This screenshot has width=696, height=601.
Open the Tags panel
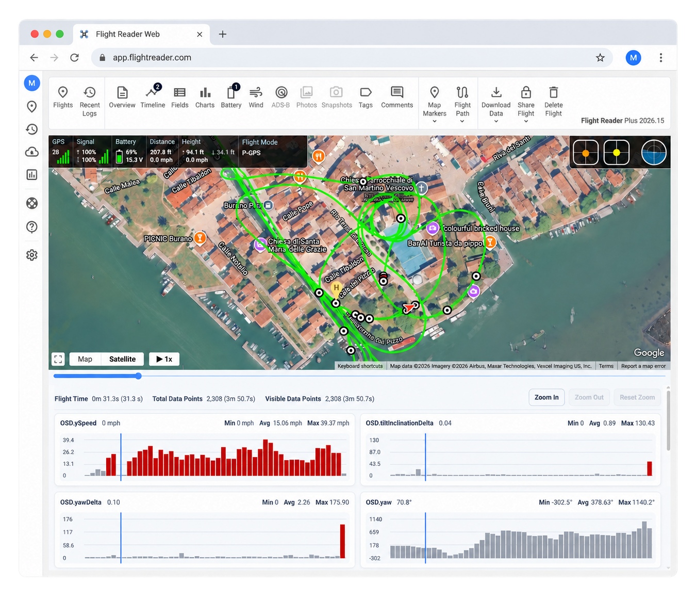[366, 98]
